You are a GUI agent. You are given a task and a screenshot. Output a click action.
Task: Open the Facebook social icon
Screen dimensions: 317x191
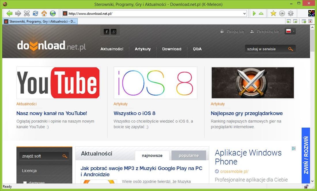(107, 31)
